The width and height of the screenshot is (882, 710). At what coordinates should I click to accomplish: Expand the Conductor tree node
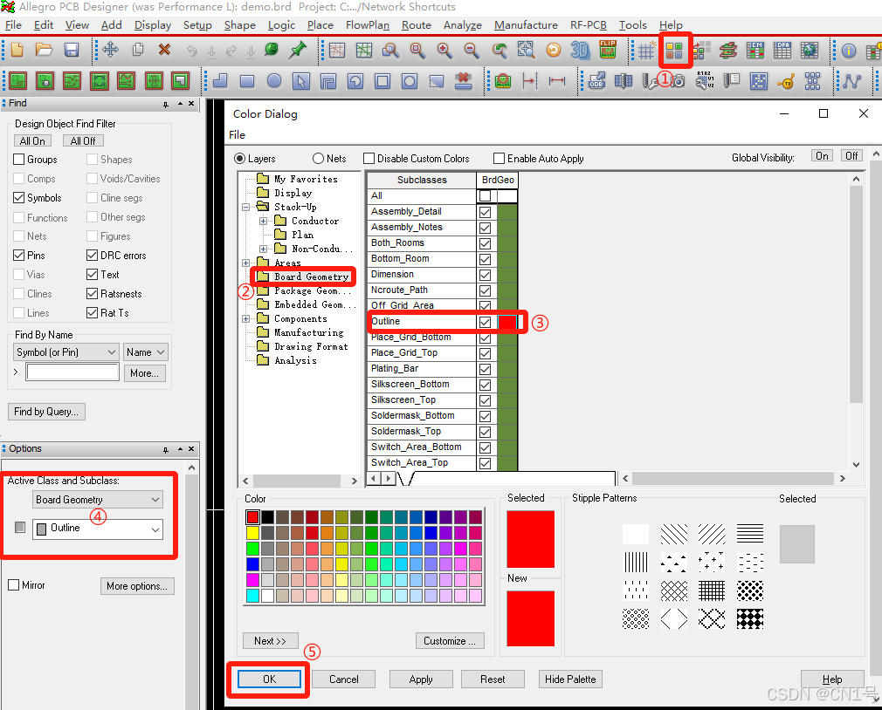(263, 222)
